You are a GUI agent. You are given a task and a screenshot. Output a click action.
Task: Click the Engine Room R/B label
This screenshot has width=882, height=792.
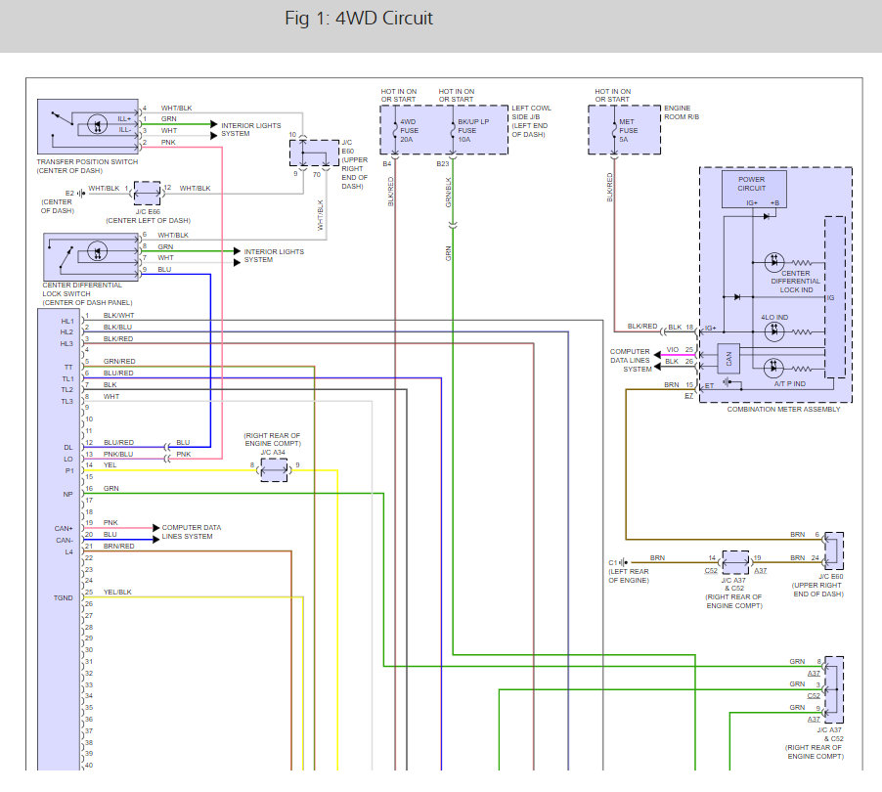tap(684, 110)
